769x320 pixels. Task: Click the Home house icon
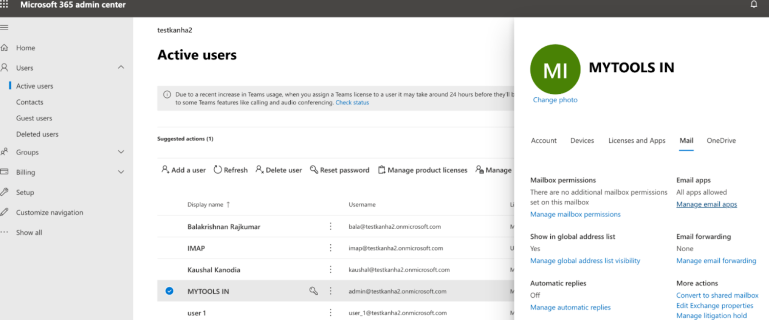(x=4, y=48)
